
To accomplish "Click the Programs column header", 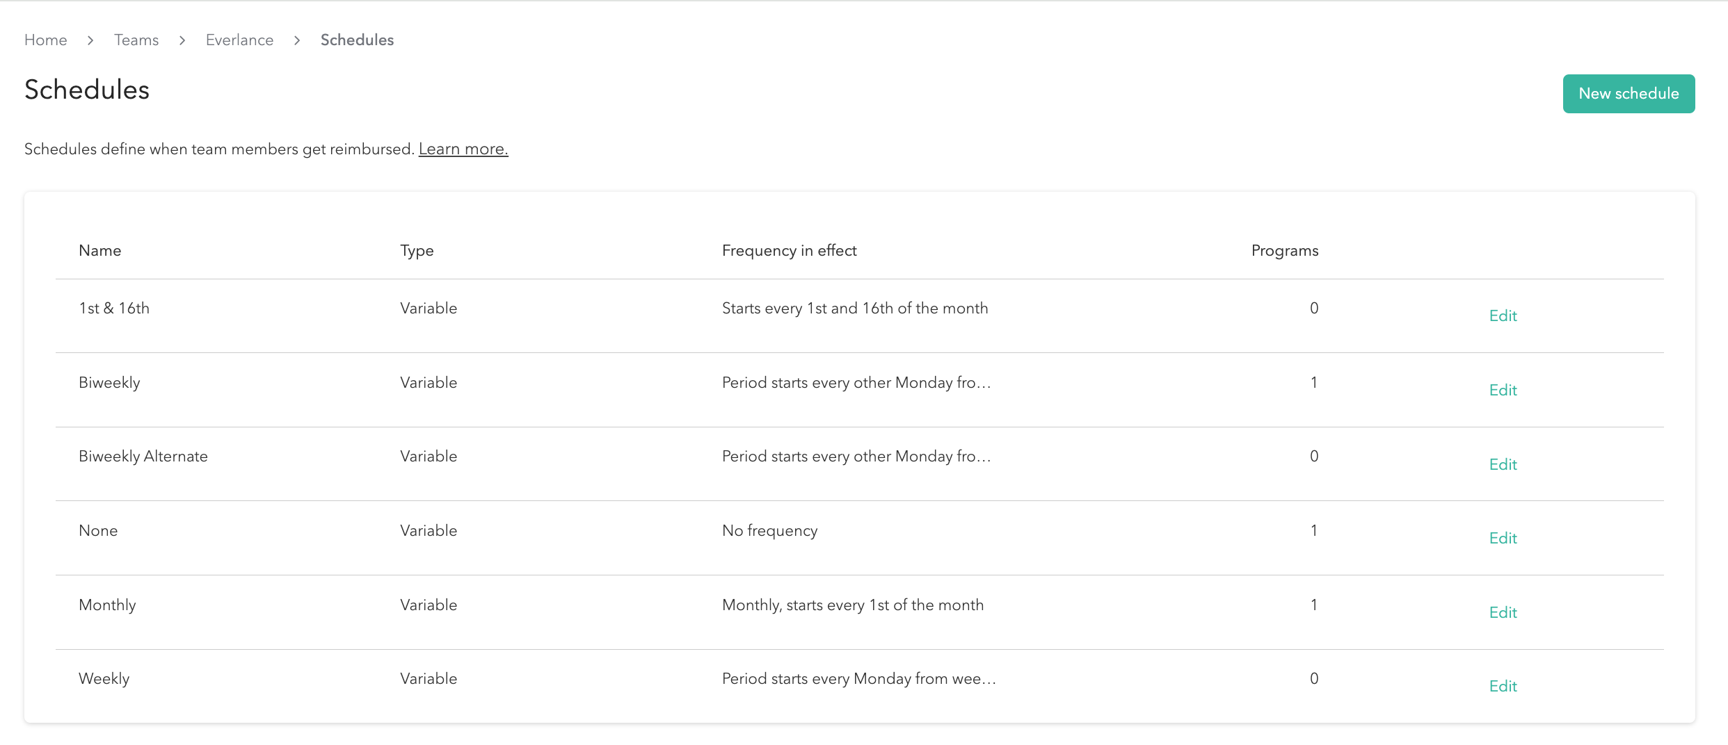I will pyautogui.click(x=1284, y=251).
